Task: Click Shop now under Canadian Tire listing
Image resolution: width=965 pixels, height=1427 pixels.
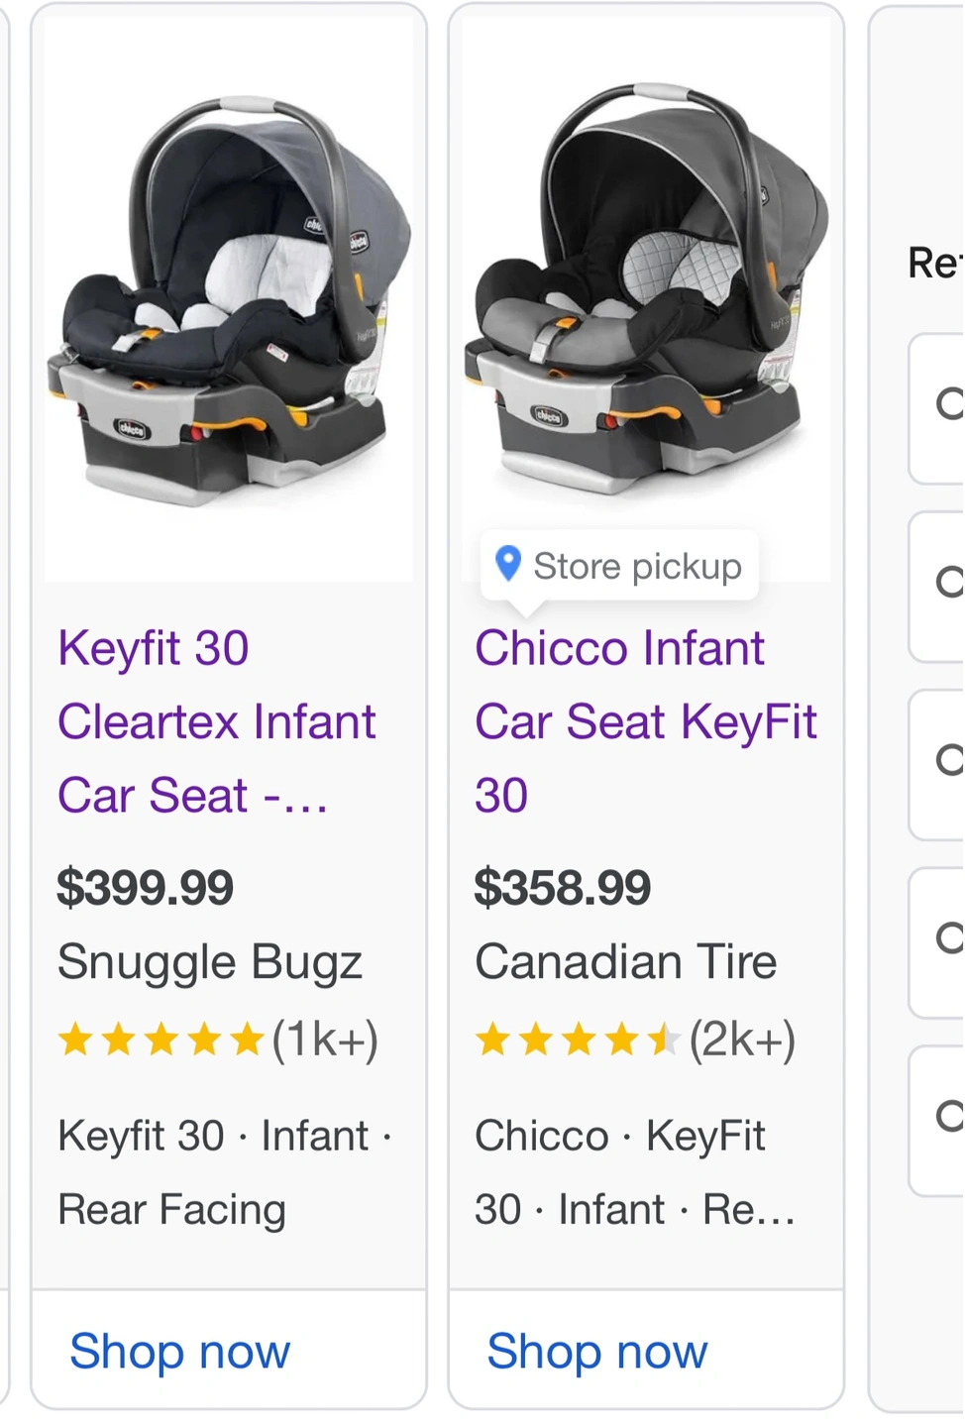Action: 597,1352
